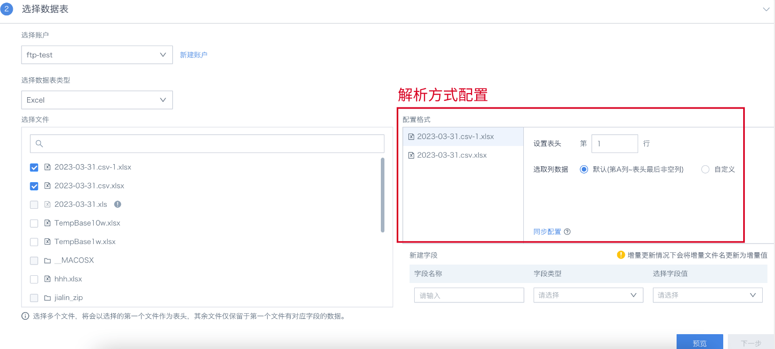The width and height of the screenshot is (775, 349).
Task: Uncheck the 2023-03-31.csv-1.xlsx checkbox
Action: pos(34,167)
